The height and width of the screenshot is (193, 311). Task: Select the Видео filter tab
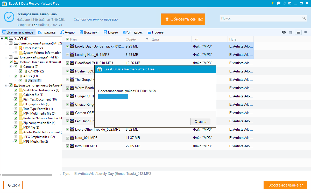pos(111,32)
